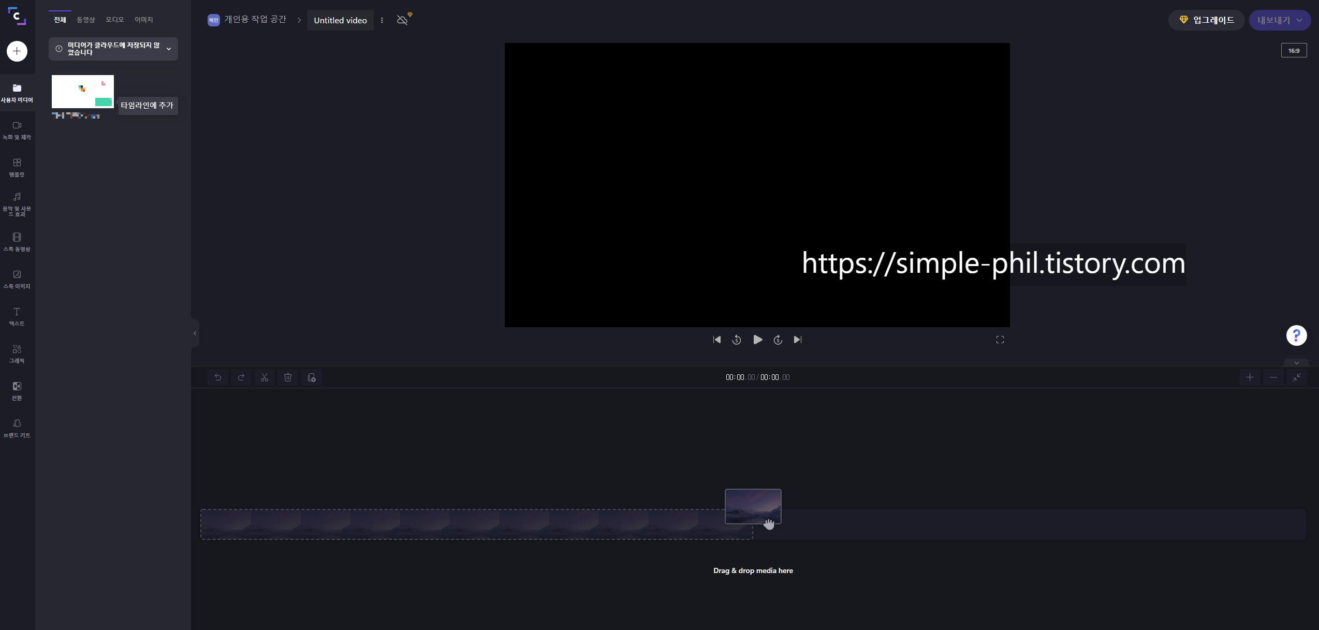Click the undo arrow
The height and width of the screenshot is (630, 1319).
[218, 377]
